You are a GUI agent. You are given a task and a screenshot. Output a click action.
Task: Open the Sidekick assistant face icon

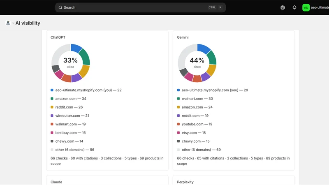[x=283, y=7]
